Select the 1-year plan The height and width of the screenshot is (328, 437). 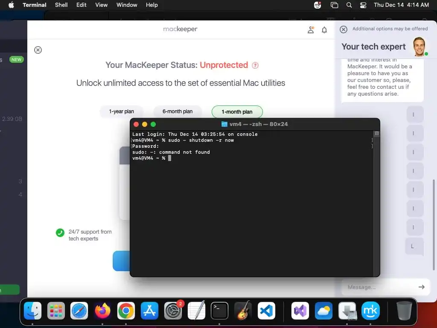122,111
